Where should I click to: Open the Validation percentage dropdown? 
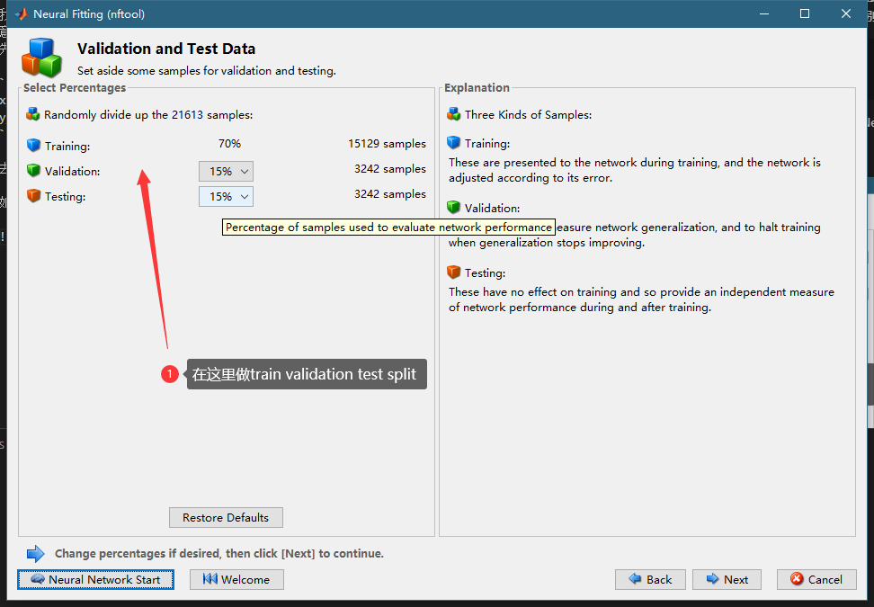[226, 171]
